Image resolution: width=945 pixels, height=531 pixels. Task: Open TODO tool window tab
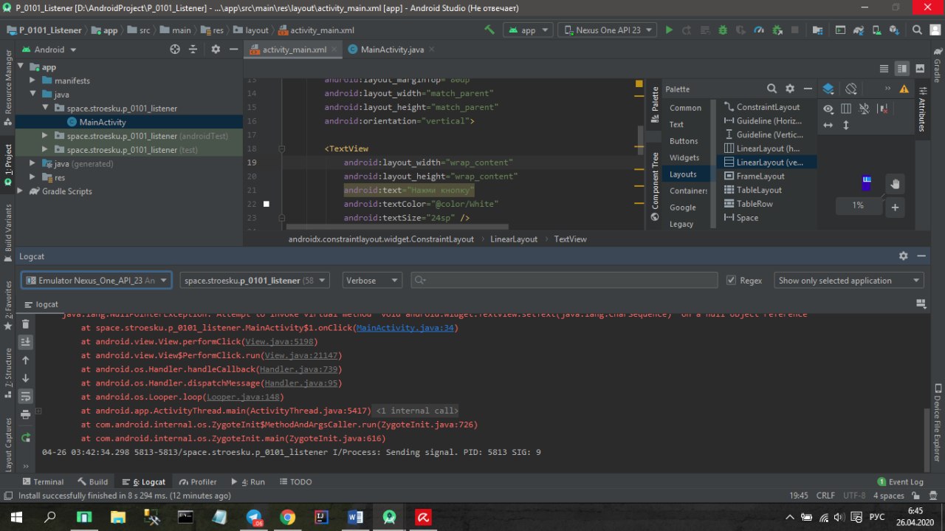[295, 482]
